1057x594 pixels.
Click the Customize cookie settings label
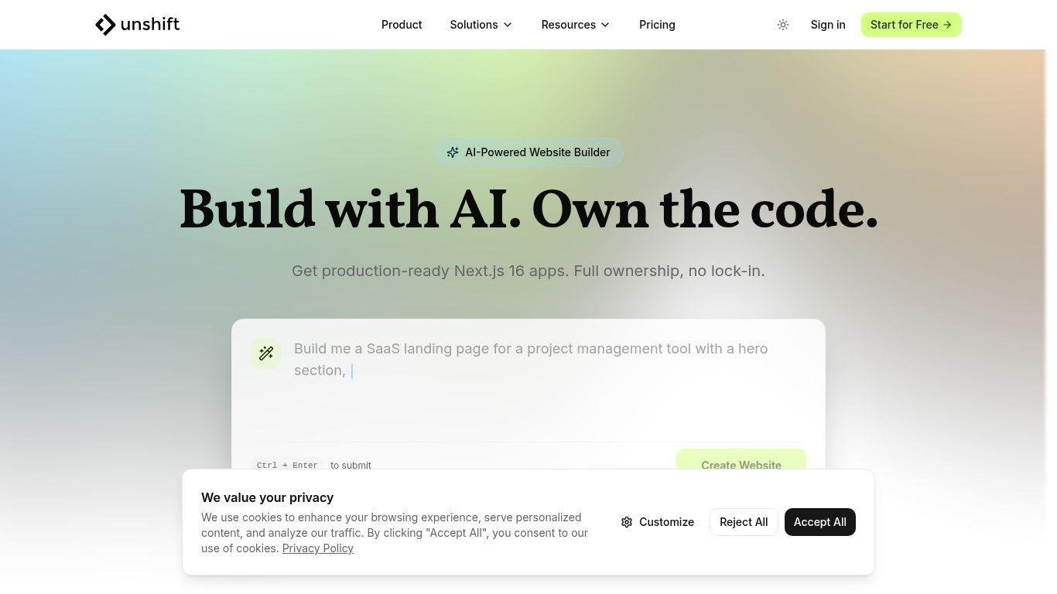666,522
